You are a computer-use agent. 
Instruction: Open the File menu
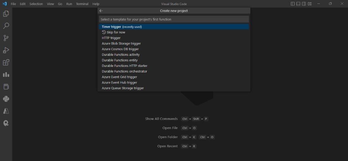pyautogui.click(x=13, y=4)
